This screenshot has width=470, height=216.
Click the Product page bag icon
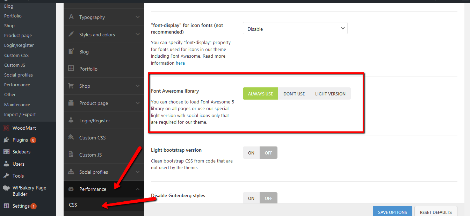click(71, 103)
